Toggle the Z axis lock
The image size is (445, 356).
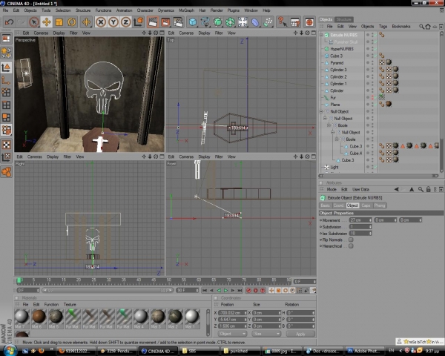tap(126, 22)
